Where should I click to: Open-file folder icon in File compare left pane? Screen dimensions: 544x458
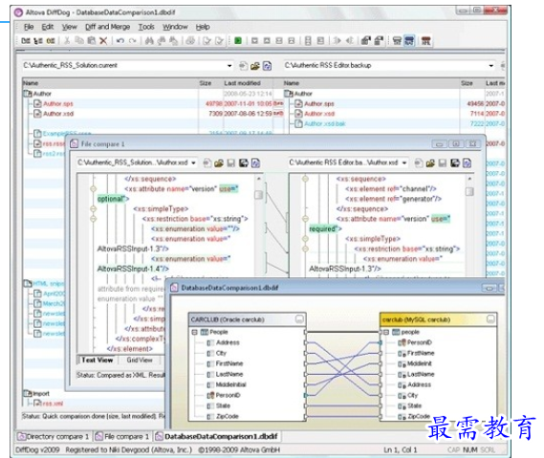pos(219,164)
